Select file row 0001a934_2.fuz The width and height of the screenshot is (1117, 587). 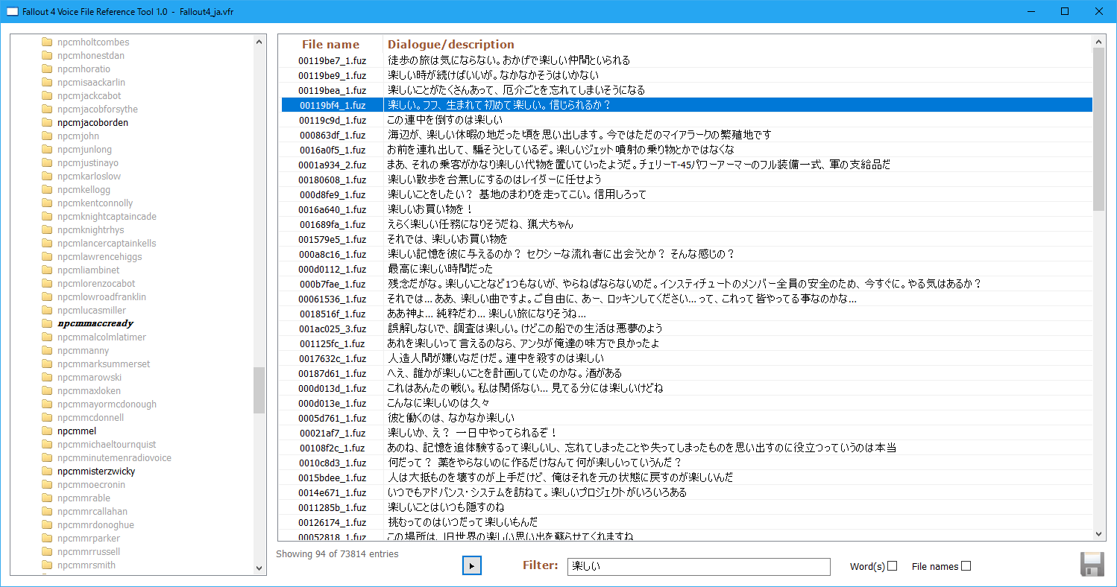click(687, 165)
